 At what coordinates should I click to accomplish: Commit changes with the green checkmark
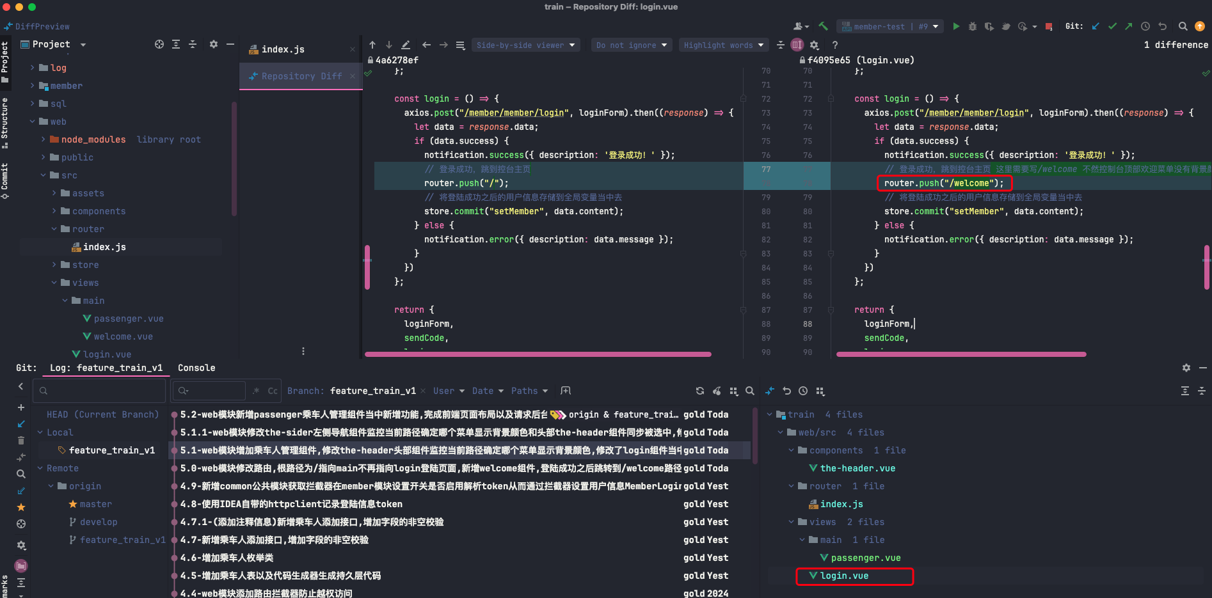coord(1112,26)
